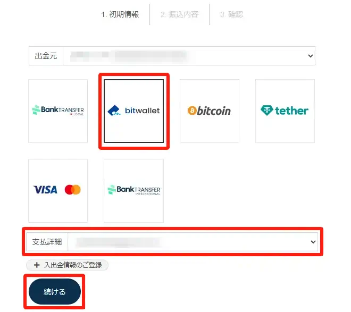351x312 pixels.
Task: Click the 支払詳細 field label
Action: click(47, 242)
